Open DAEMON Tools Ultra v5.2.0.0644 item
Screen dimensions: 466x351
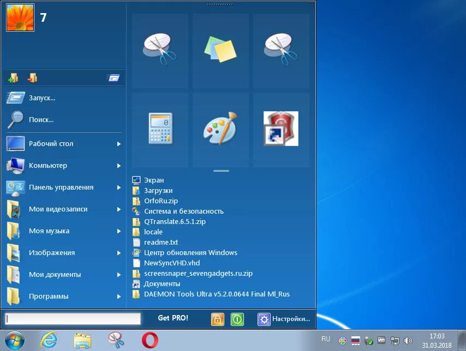coord(211,294)
